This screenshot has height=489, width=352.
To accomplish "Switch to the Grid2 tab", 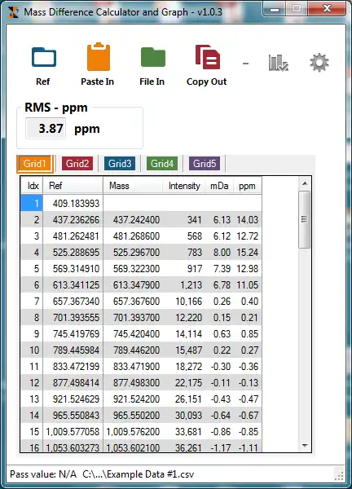I will (77, 164).
